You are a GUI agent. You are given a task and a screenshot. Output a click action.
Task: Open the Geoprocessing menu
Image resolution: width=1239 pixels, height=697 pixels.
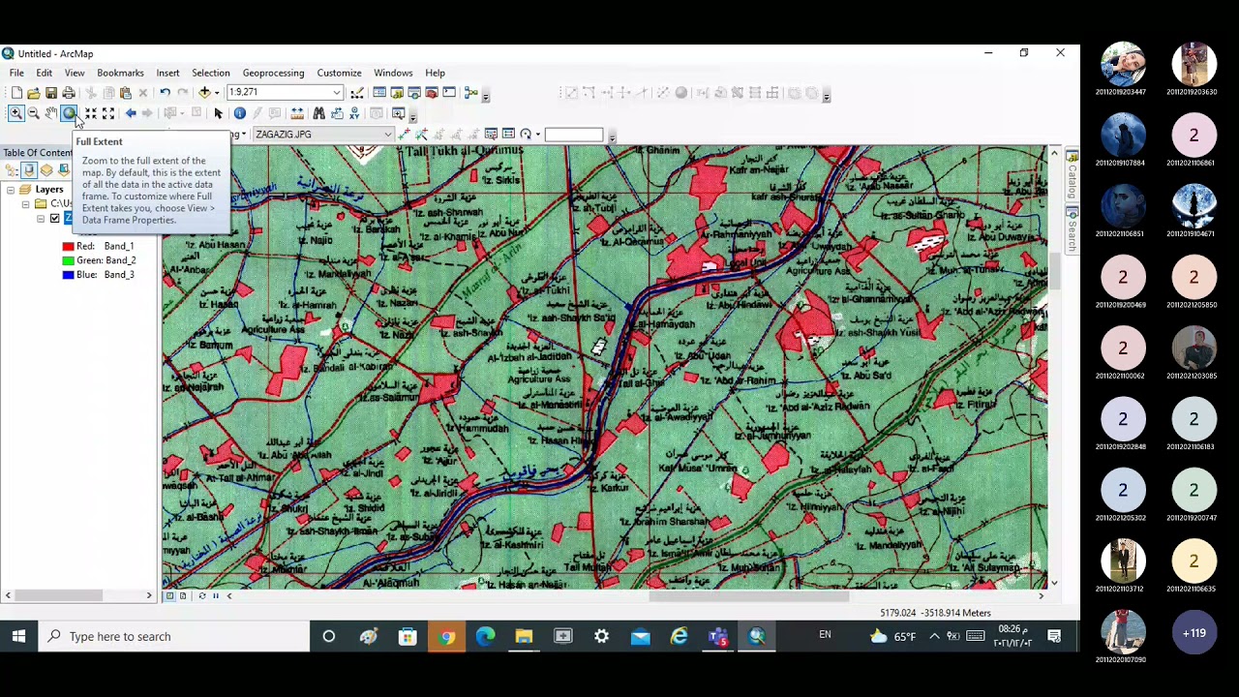(273, 73)
